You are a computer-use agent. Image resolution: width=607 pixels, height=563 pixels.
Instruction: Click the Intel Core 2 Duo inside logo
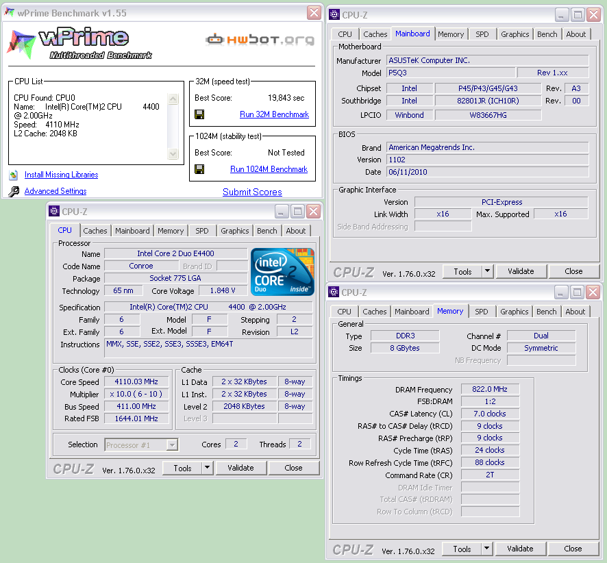coord(282,272)
